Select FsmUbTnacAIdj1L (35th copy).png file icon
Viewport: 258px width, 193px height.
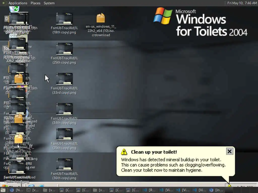pyautogui.click(x=64, y=134)
